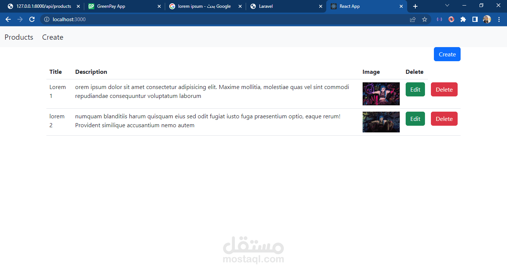Delete the Lorem 1 product
This screenshot has height=270, width=507.
[x=444, y=89]
